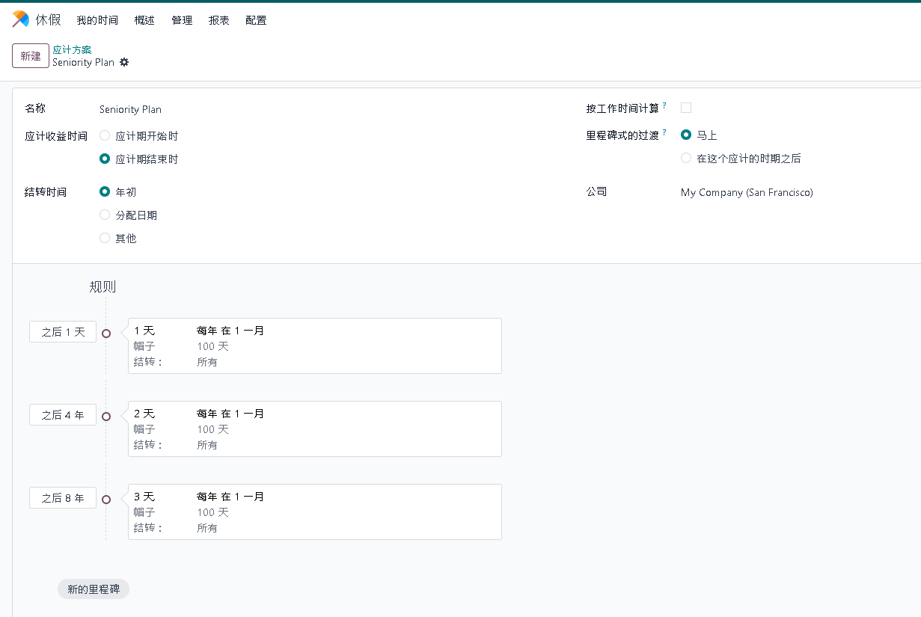Enable the 按工作时间计算 checkbox
Image resolution: width=921 pixels, height=617 pixels.
[x=686, y=108]
